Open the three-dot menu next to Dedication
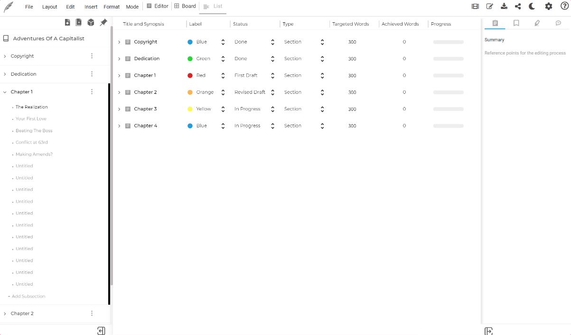 92,73
